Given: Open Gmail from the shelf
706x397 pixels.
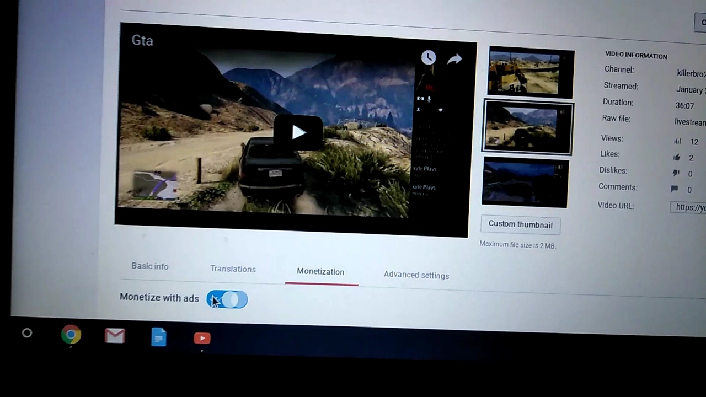Looking at the screenshot, I should click(115, 336).
